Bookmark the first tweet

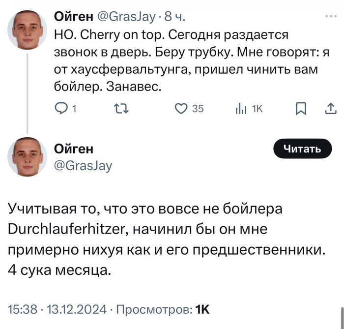coord(300,109)
